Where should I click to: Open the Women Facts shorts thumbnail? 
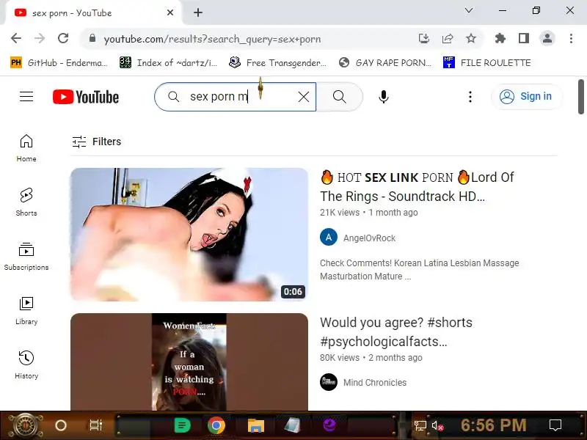(x=189, y=362)
